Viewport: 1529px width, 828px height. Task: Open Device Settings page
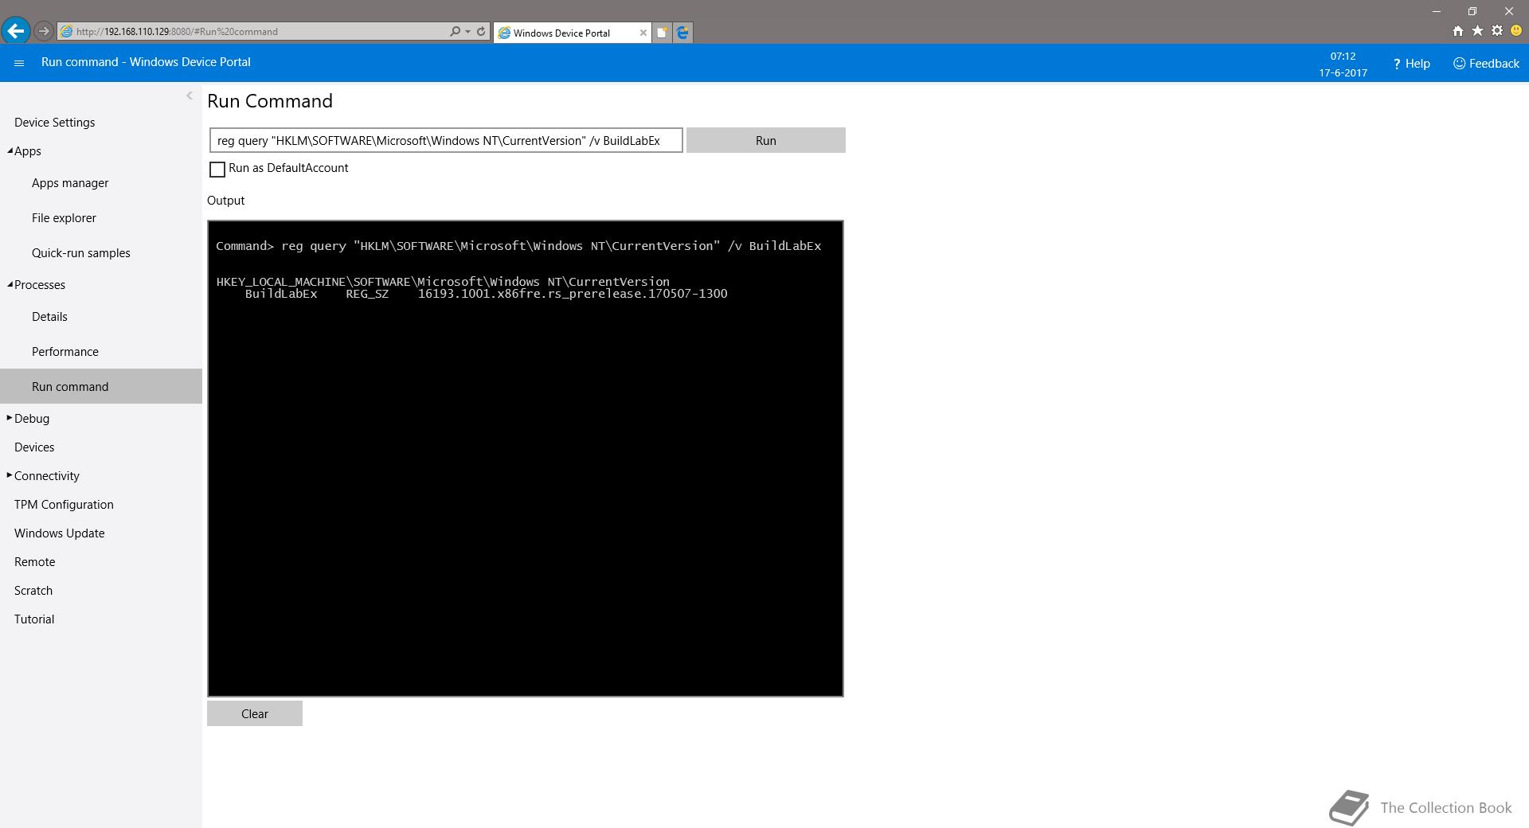click(x=54, y=123)
